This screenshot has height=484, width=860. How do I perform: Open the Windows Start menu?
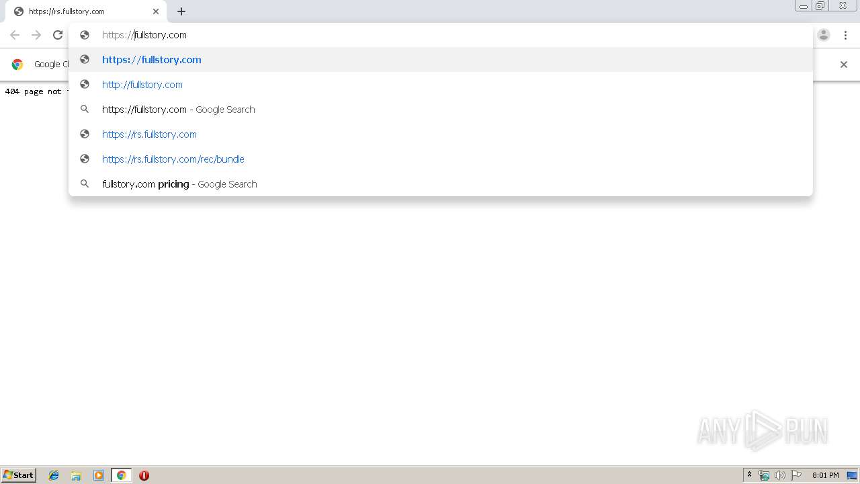click(x=19, y=475)
